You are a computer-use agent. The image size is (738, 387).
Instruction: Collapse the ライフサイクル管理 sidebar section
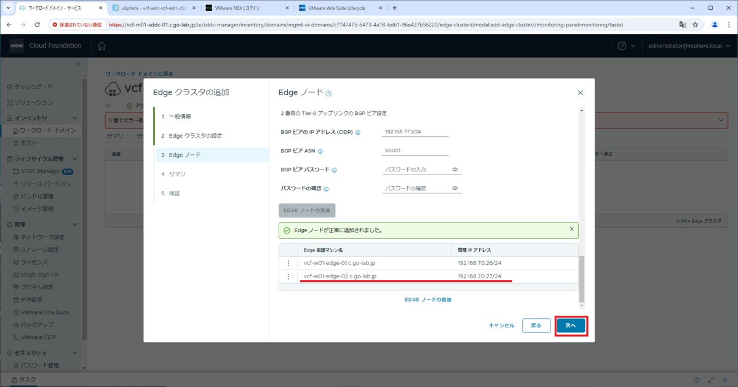click(75, 158)
